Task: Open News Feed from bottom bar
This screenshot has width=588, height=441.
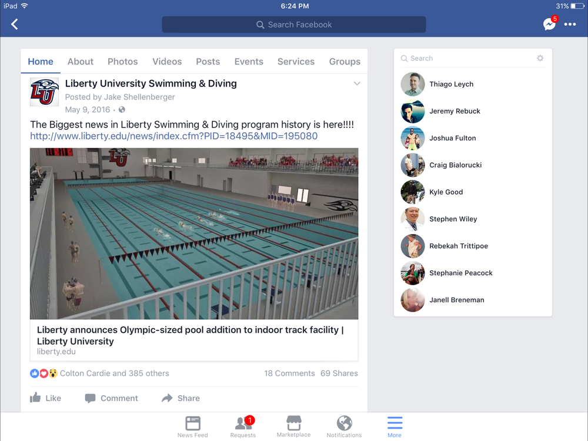Action: point(193,427)
